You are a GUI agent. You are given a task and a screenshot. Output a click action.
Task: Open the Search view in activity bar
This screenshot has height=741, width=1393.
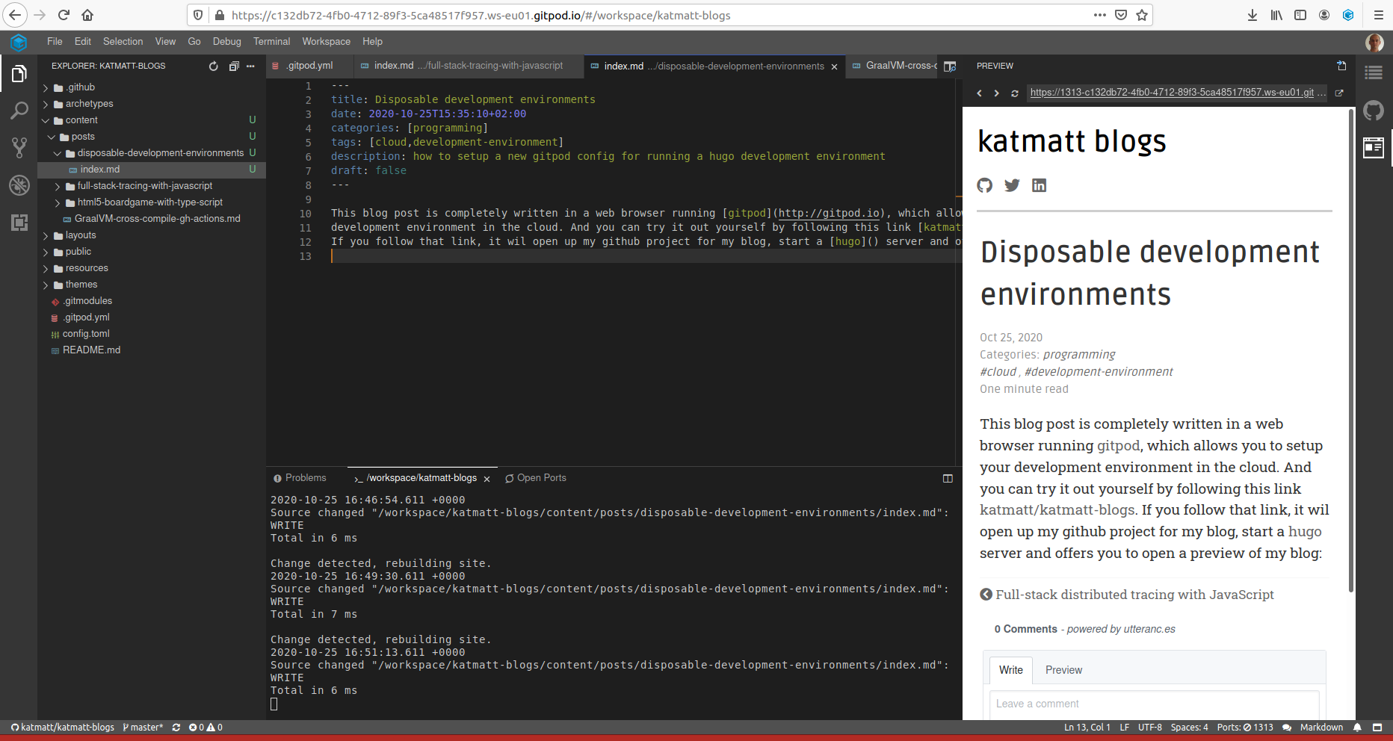(19, 111)
